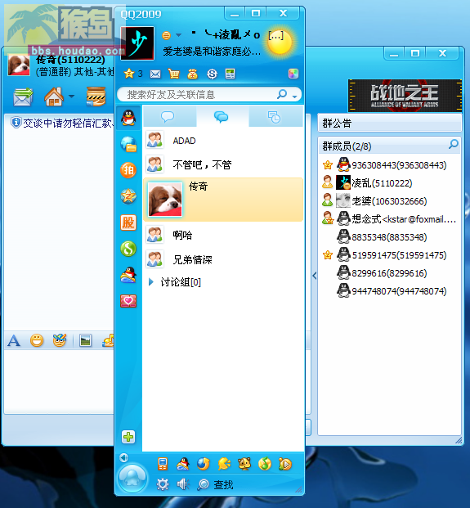Open the TT browser icon in bottom bar
This screenshot has width=470, height=508.
[204, 464]
